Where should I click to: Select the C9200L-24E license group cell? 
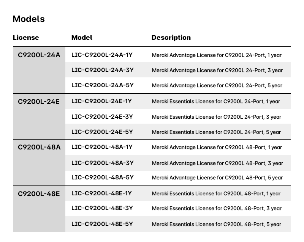[39, 102]
